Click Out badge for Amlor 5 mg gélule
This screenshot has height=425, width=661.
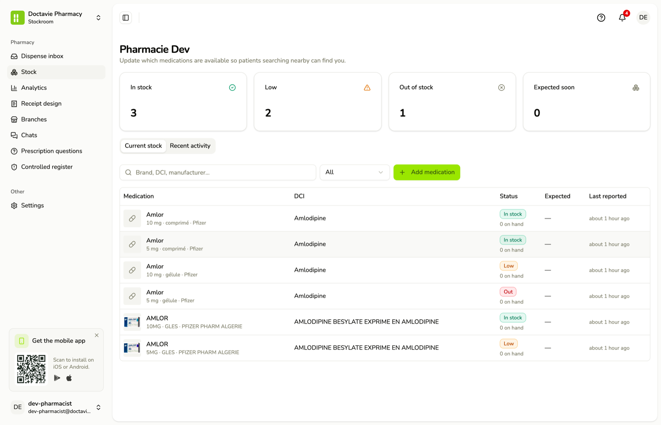(x=508, y=292)
